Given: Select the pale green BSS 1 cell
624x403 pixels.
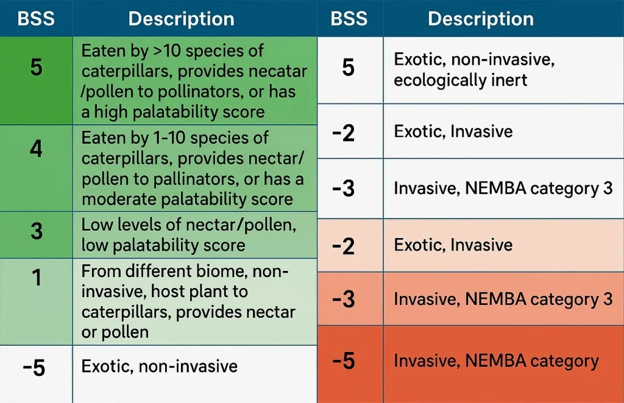Looking at the screenshot, I should pyautogui.click(x=36, y=302).
